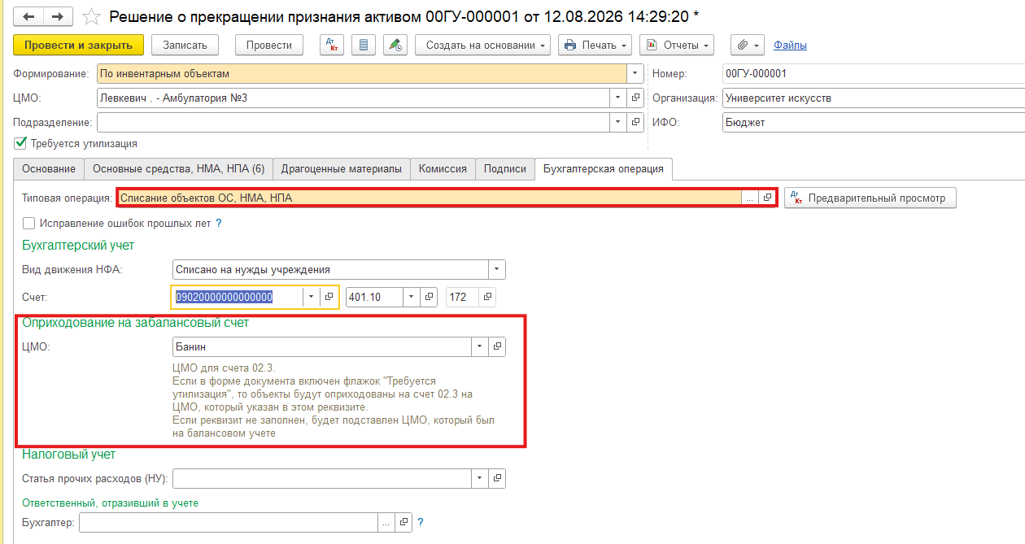
Task: Click Провести и закрыть button
Action: coord(79,45)
